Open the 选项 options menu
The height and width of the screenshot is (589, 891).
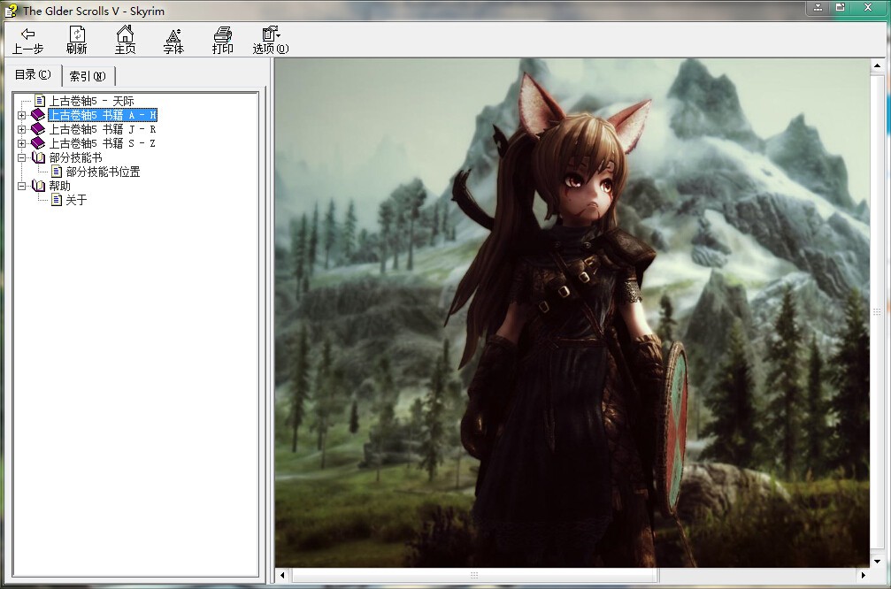[271, 40]
